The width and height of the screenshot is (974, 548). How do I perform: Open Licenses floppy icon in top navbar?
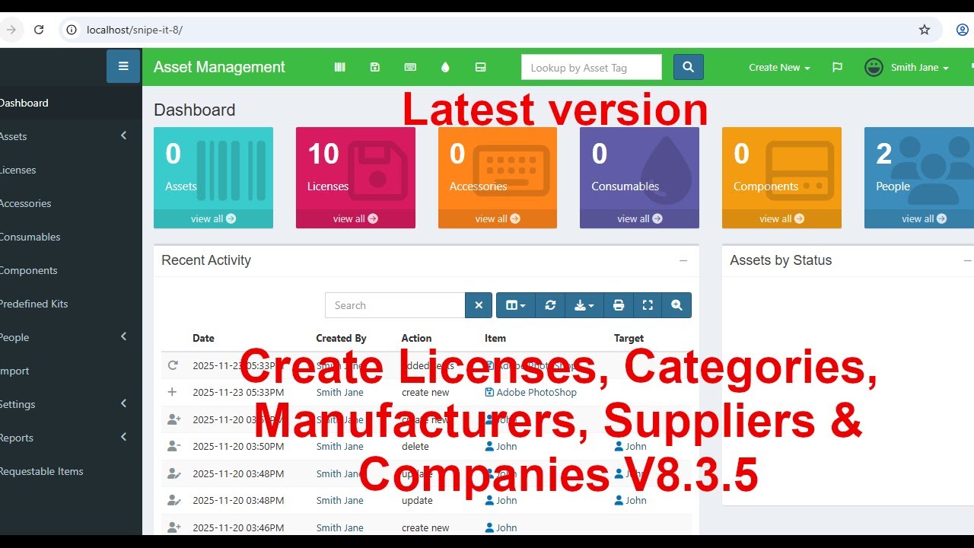click(x=374, y=67)
